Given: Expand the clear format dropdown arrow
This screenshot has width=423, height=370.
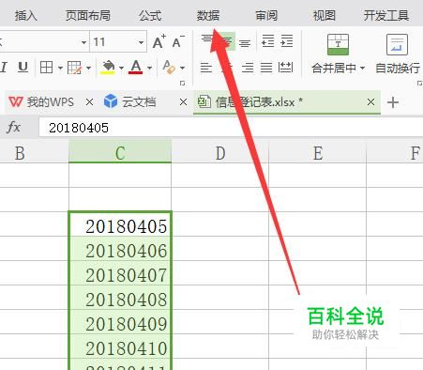Looking at the screenshot, I should [x=182, y=68].
